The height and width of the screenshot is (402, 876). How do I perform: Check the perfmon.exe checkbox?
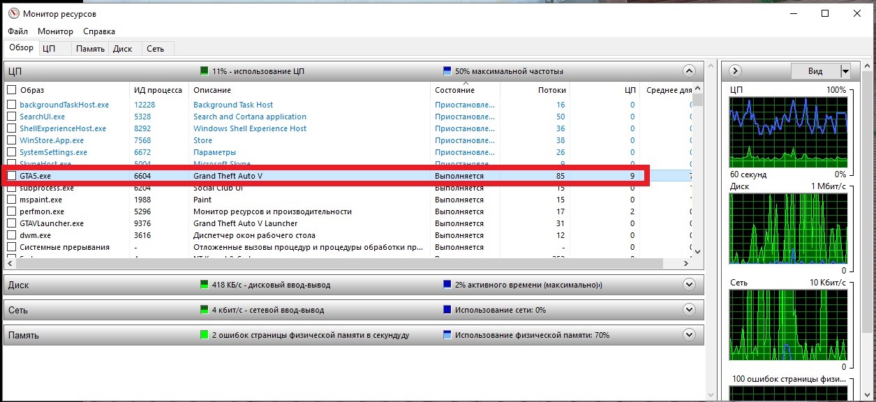click(x=11, y=211)
